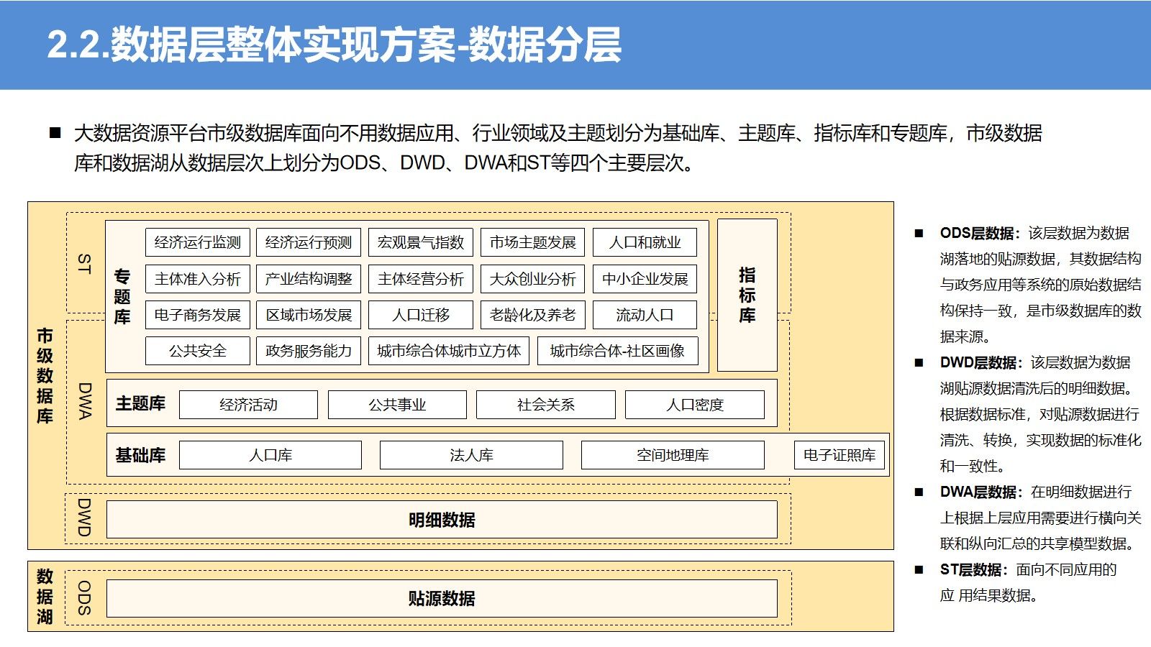Click the 基础库 label
The image size is (1151, 647).
tap(140, 455)
